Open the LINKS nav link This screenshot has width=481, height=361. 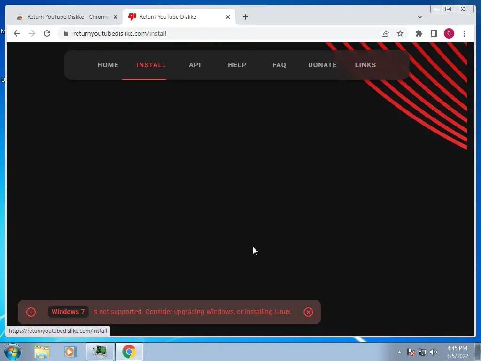[365, 65]
